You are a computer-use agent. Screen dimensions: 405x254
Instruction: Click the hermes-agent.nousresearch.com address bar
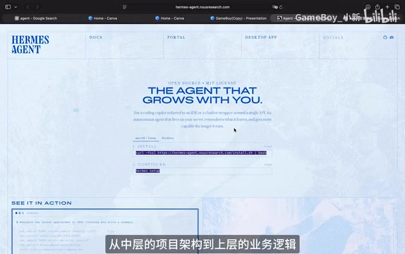point(202,7)
